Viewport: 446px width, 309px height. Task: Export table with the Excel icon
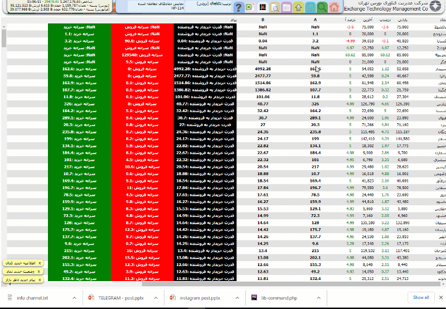(x=250, y=7)
